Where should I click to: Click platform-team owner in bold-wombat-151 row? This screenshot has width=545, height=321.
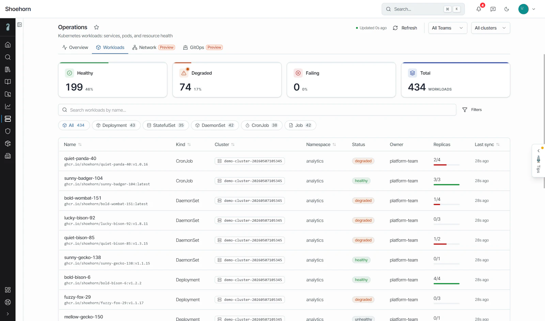[404, 200]
